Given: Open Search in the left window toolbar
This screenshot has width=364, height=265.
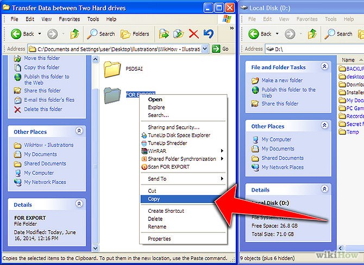Looking at the screenshot, I should [x=101, y=34].
